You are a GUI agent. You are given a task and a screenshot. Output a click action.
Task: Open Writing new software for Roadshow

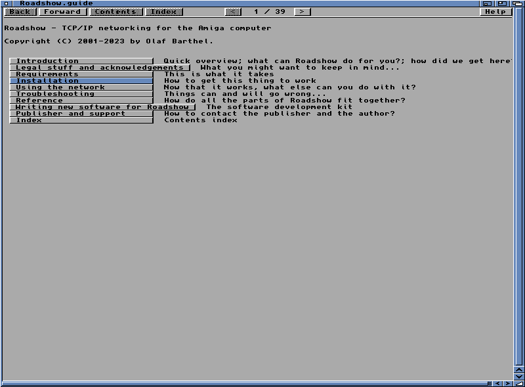(102, 107)
